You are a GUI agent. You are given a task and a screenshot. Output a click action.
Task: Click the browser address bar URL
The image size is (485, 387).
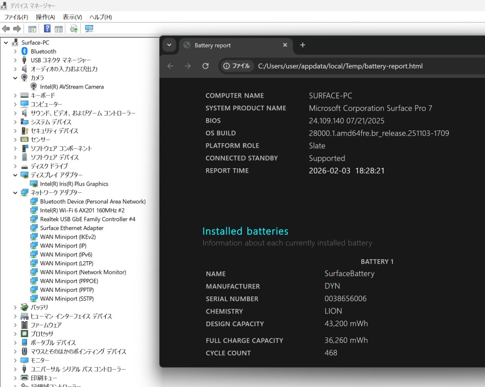tap(340, 66)
